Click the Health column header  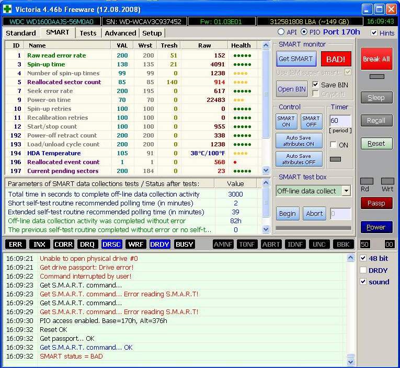pos(241,45)
